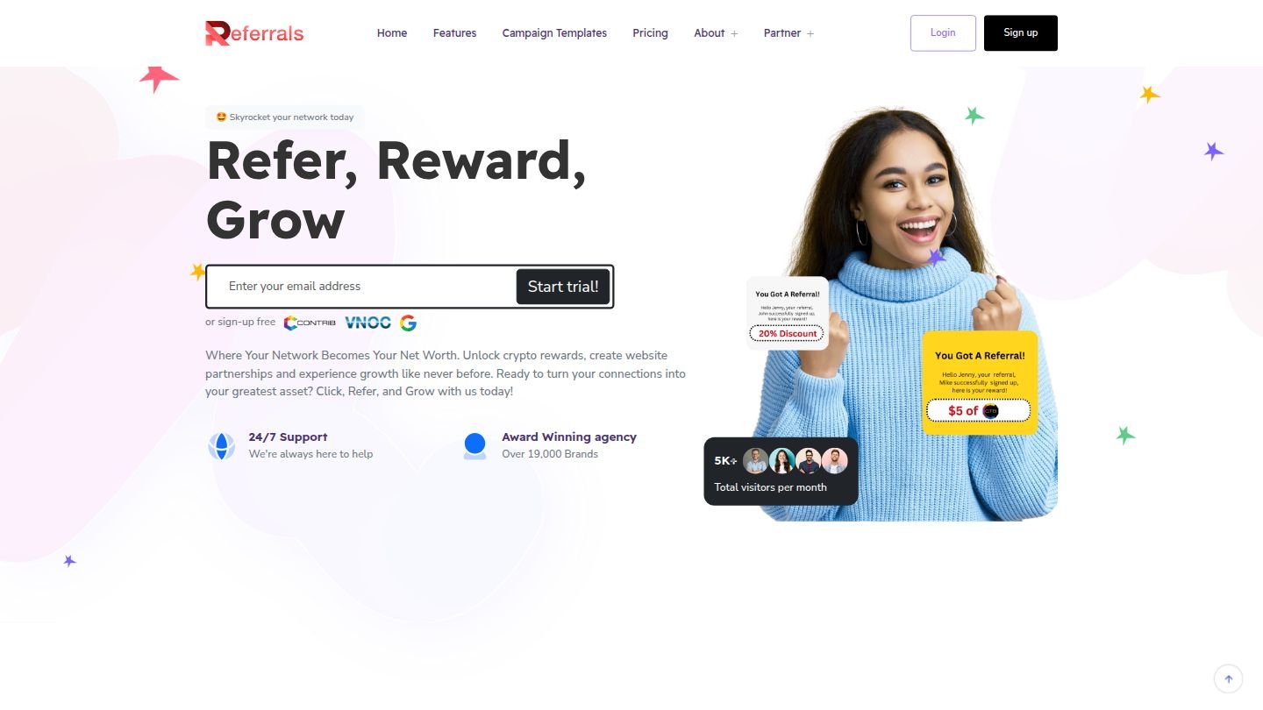Go to Campaign Templates page

click(554, 33)
